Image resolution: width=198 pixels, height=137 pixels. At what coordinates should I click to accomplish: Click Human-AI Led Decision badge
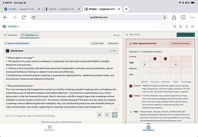pos(17,44)
